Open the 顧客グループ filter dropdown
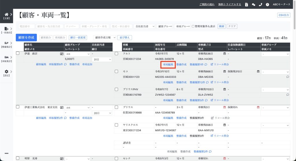Image resolution: width=296 pixels, height=161 pixels. pos(164,26)
